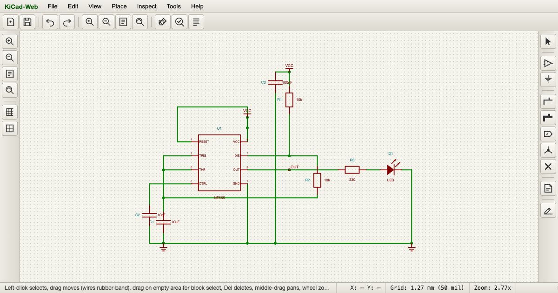This screenshot has width=558, height=293.
Task: Choose the place symbol (op-amp triangle) tool
Action: 548,63
